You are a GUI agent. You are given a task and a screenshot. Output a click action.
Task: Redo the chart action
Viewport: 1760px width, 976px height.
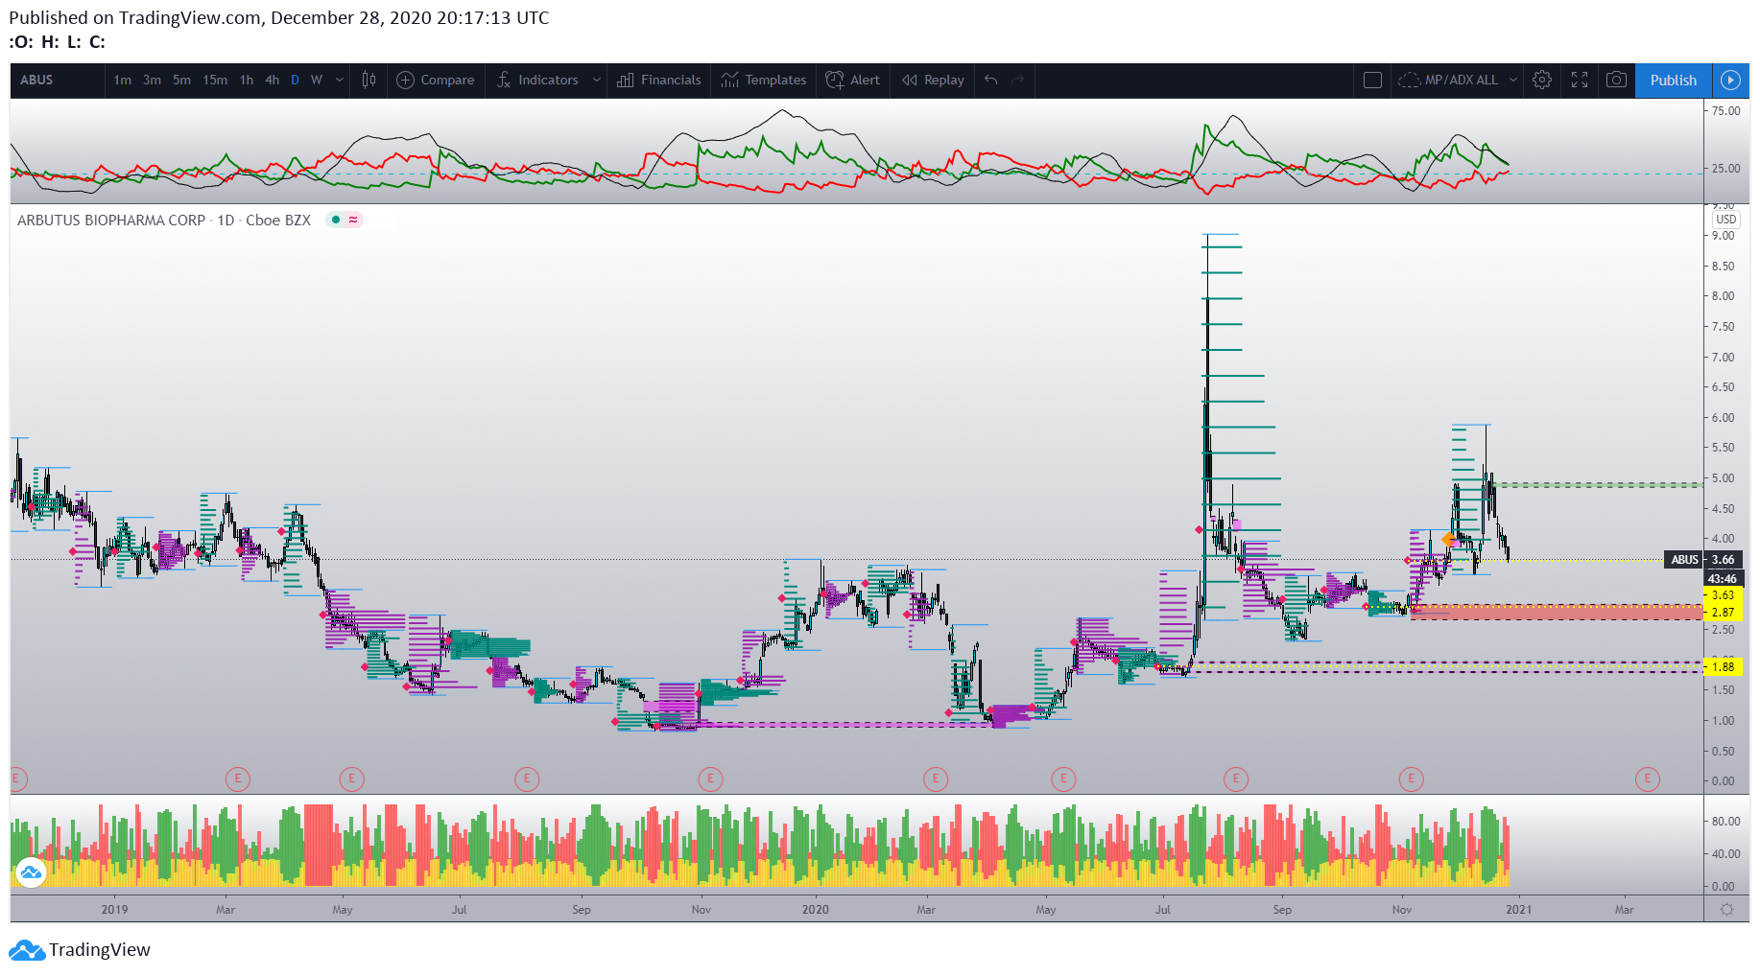1018,81
